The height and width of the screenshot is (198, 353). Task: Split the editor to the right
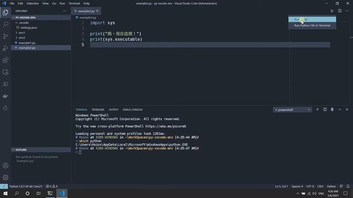[340, 11]
